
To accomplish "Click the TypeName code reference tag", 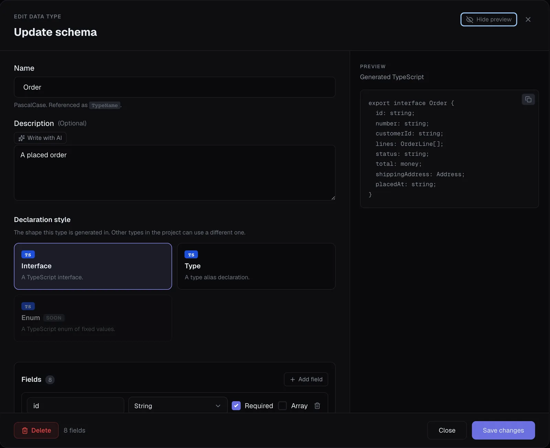I will click(x=104, y=105).
